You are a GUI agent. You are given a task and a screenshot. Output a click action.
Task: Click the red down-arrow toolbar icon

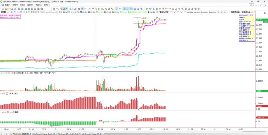pos(163,9)
